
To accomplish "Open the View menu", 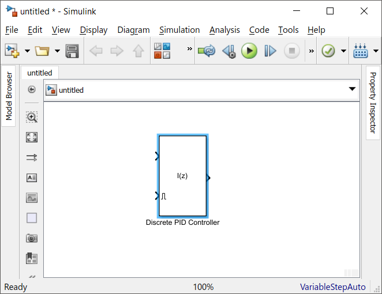I will (61, 30).
